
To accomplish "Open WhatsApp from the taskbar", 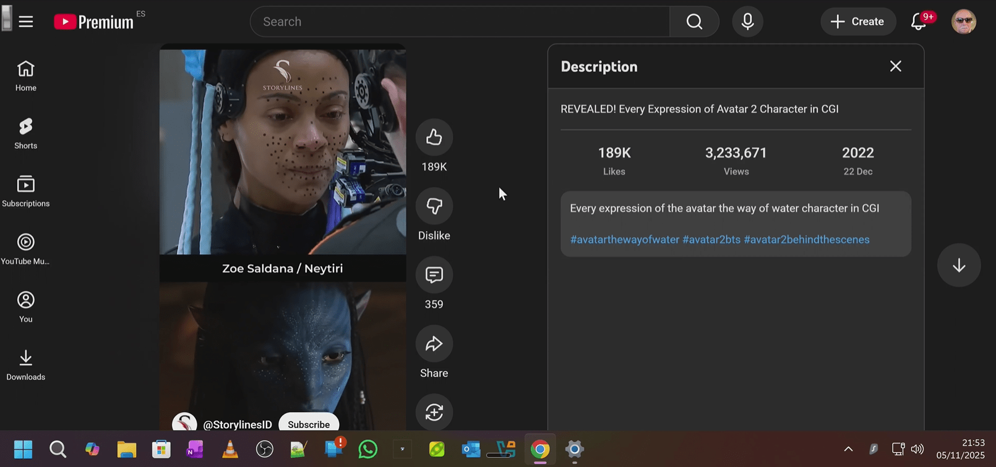I will coord(368,449).
